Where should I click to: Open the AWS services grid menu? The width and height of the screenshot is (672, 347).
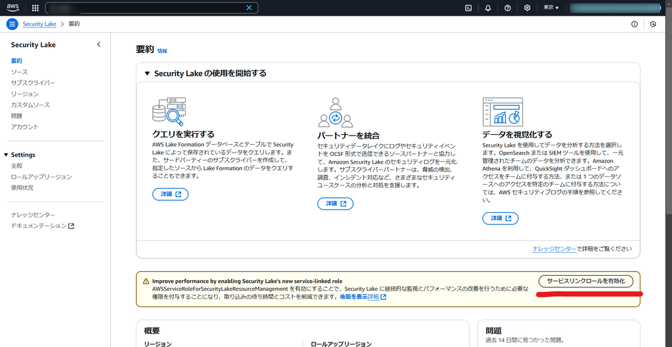click(x=35, y=8)
